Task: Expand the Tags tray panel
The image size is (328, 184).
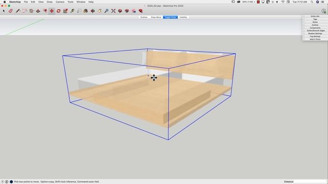Action: pyautogui.click(x=315, y=19)
